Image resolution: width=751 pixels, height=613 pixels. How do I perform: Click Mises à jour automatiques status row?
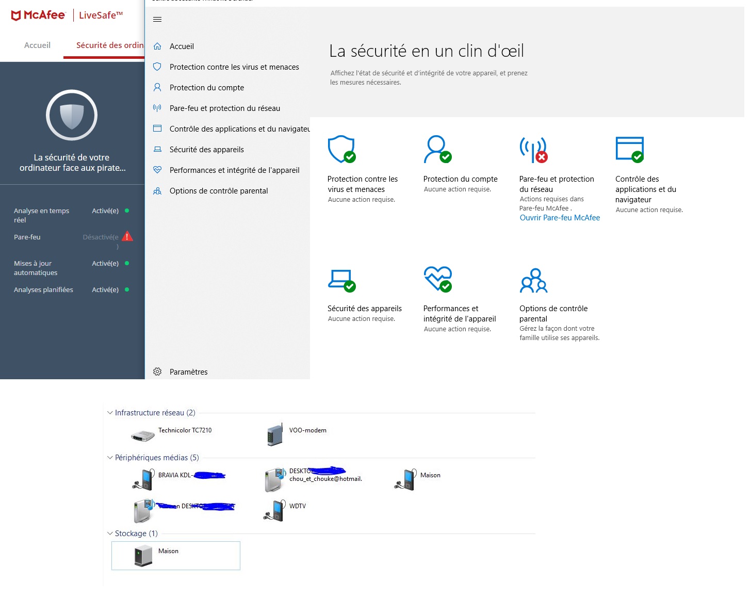[x=72, y=268]
